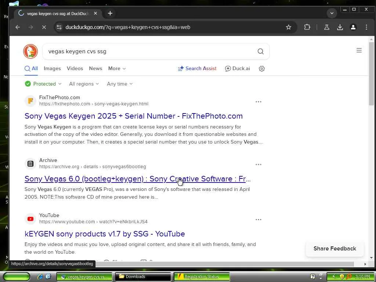Viewport: 376px width, 282px height.
Task: Switch to the News tab
Action: pyautogui.click(x=95, y=69)
